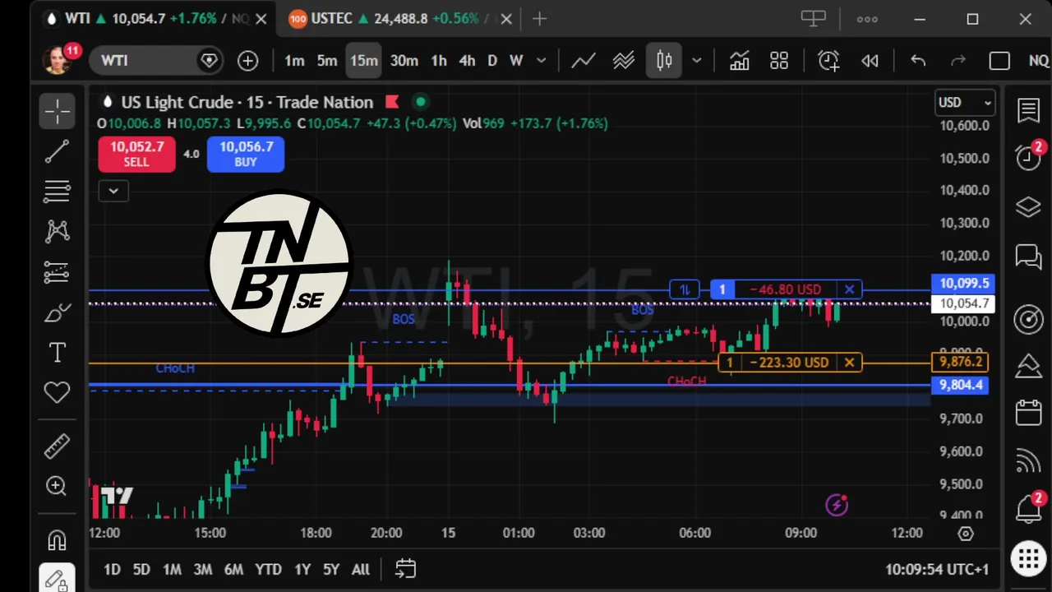
Task: Select the trend line drawing tool
Action: [x=57, y=151]
